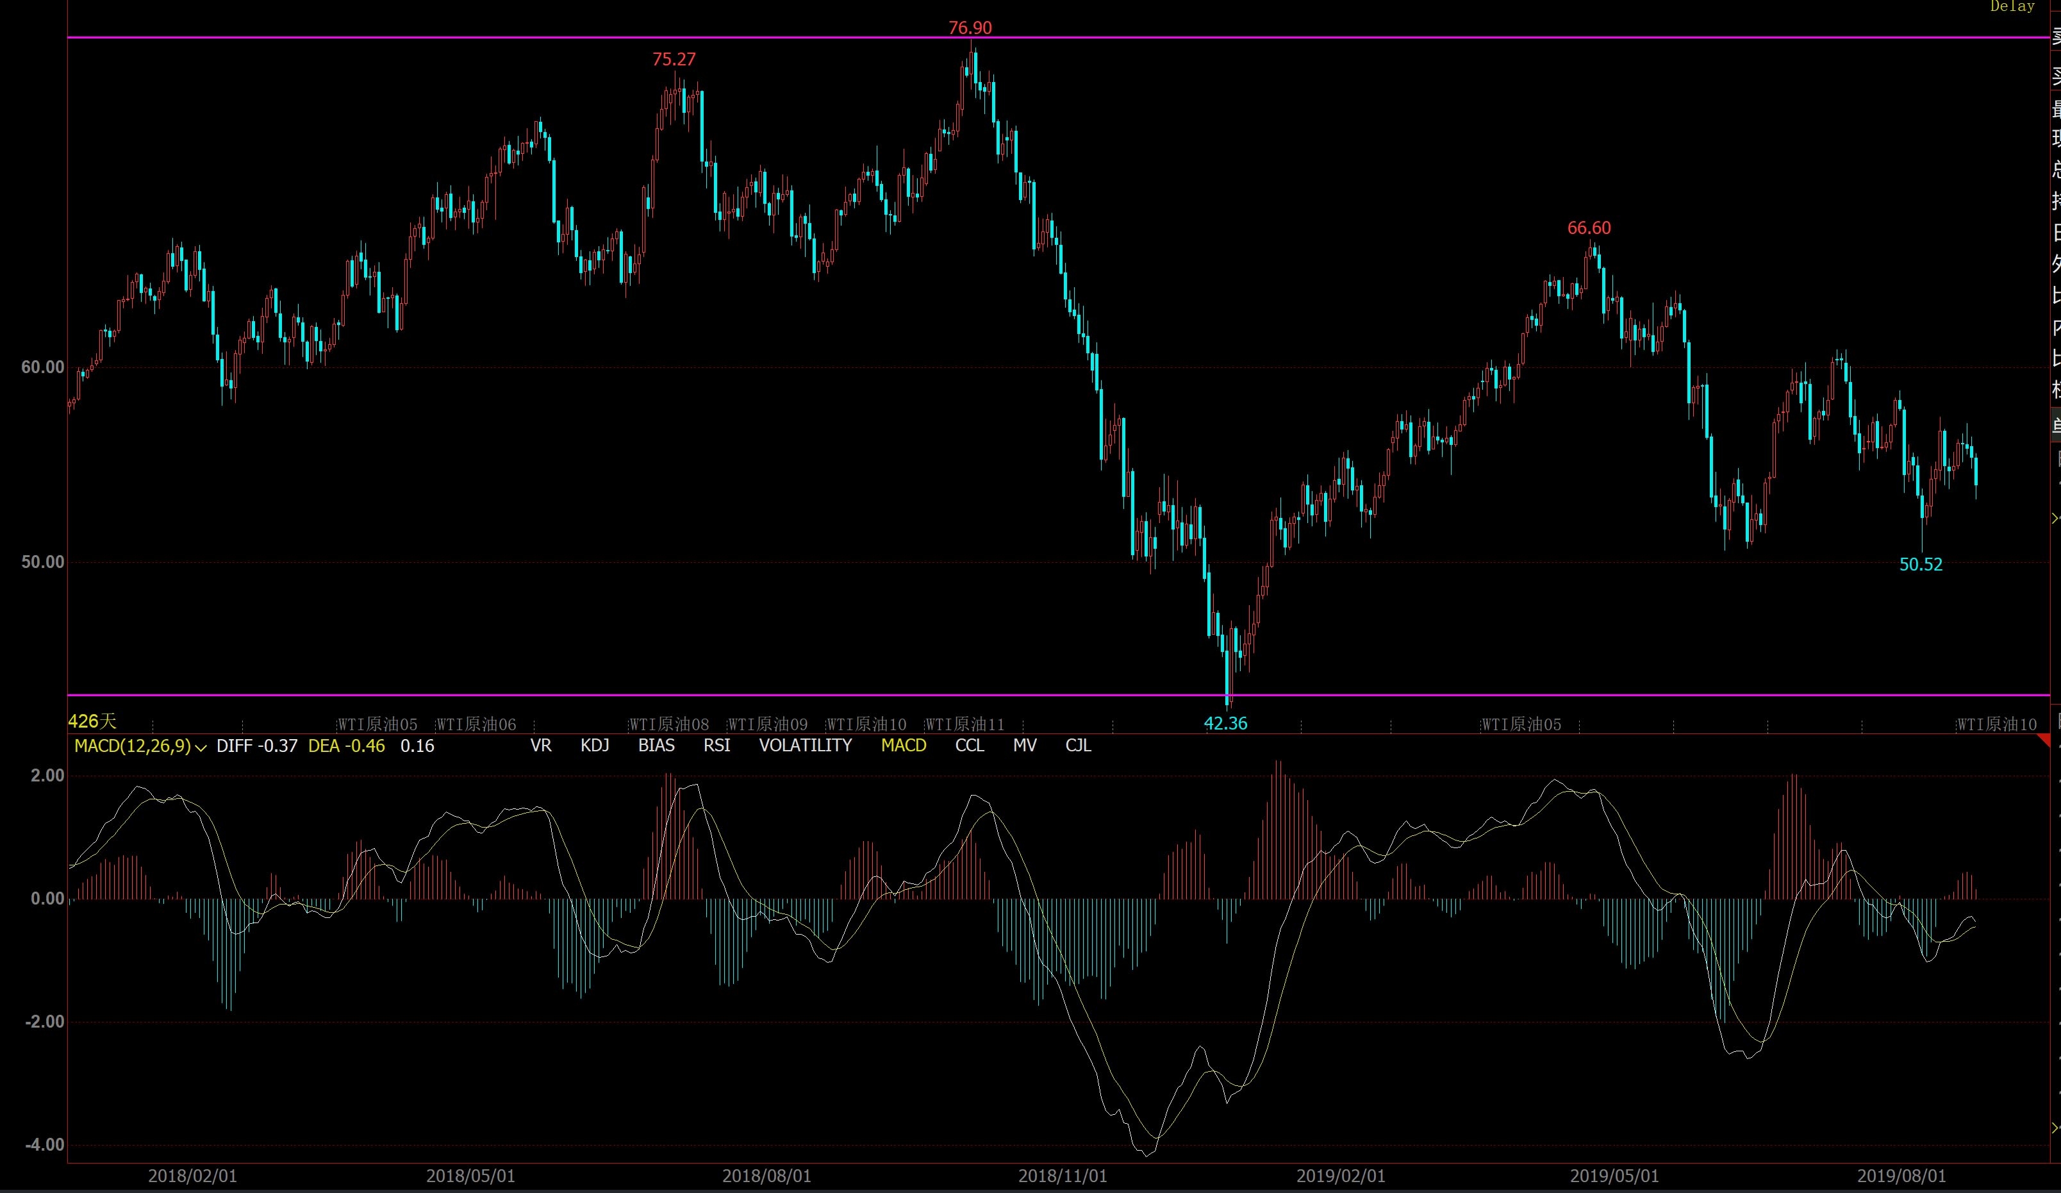The height and width of the screenshot is (1193, 2061).
Task: Select the WTI原油11 contract marker
Action: coord(965,724)
